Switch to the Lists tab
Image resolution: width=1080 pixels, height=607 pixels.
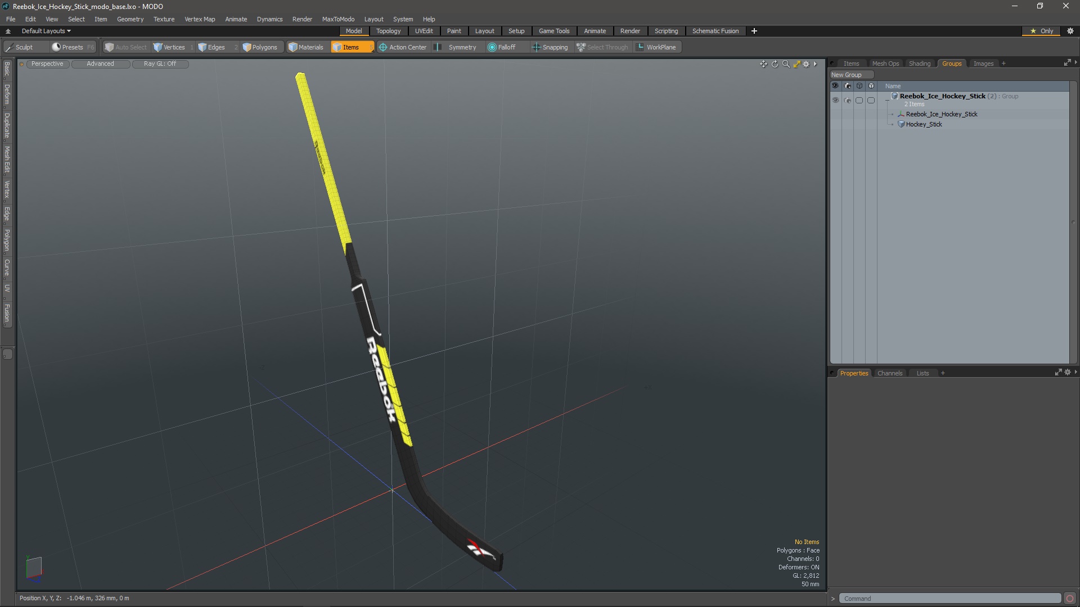coord(922,373)
